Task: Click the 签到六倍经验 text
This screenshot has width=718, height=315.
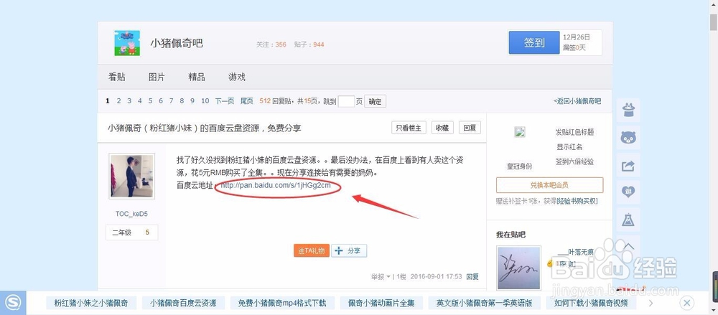Action: click(x=575, y=161)
